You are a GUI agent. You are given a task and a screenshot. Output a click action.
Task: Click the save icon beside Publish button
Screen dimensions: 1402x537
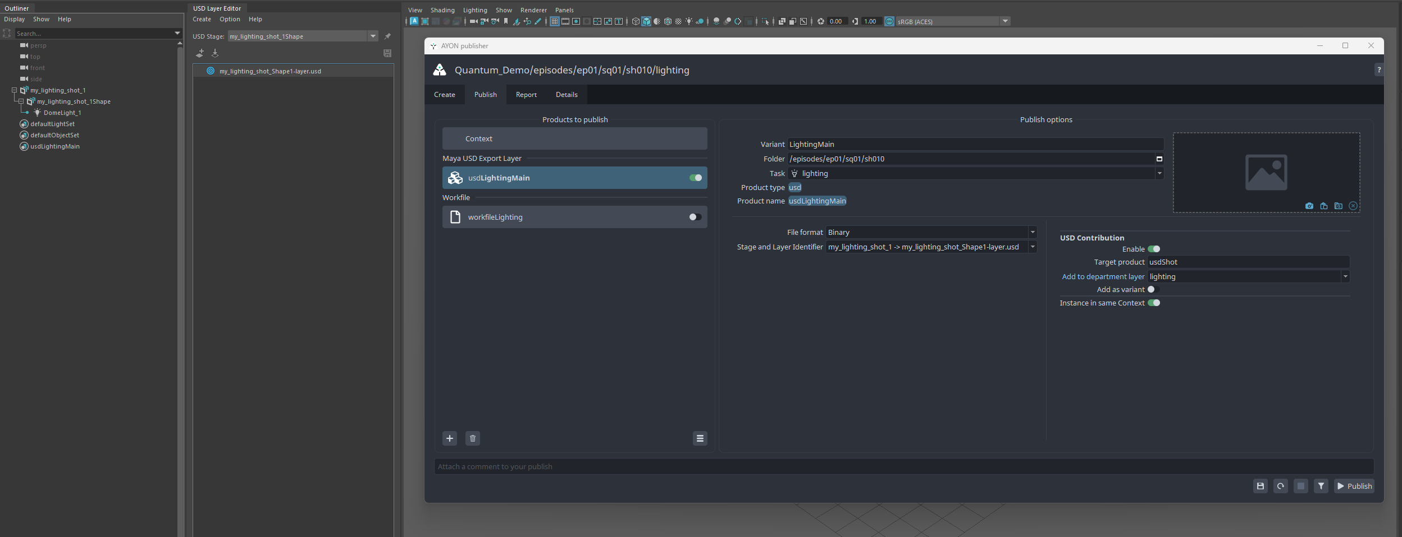coord(1260,486)
